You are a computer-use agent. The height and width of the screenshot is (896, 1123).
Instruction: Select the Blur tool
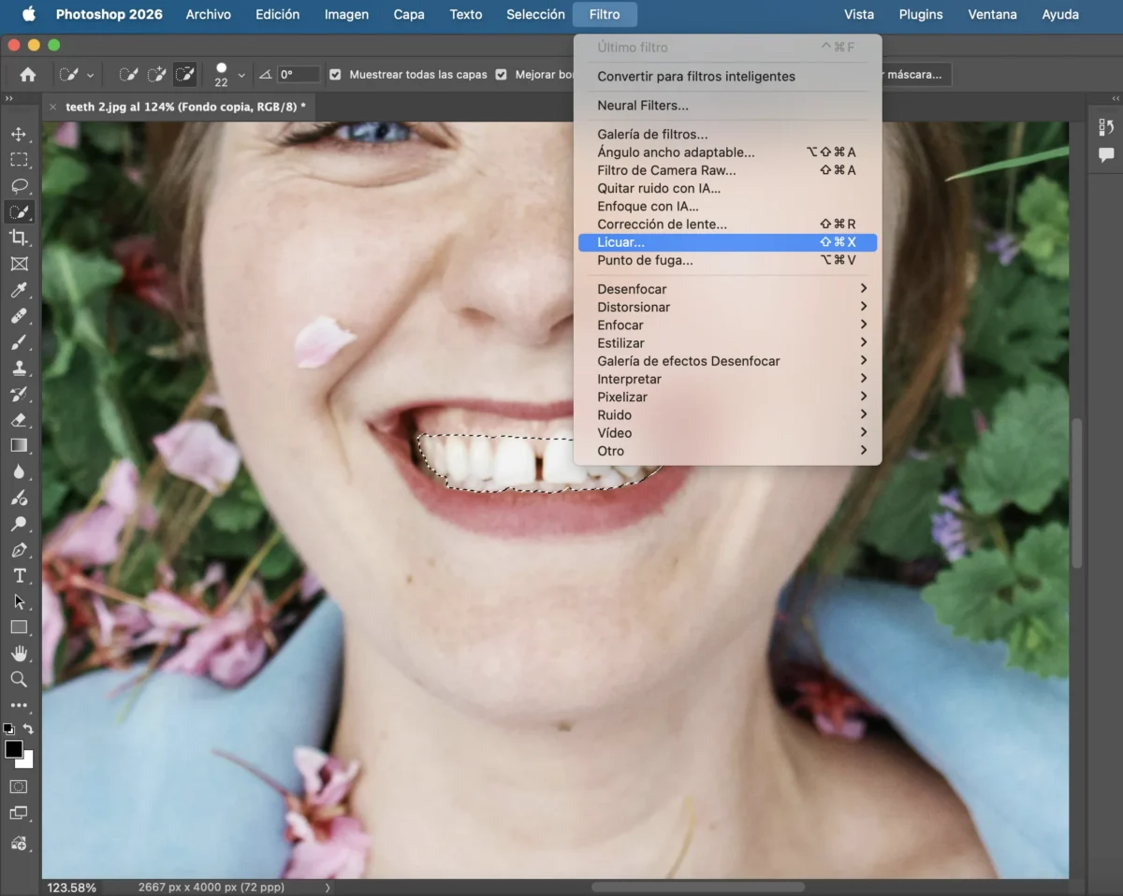coord(19,472)
